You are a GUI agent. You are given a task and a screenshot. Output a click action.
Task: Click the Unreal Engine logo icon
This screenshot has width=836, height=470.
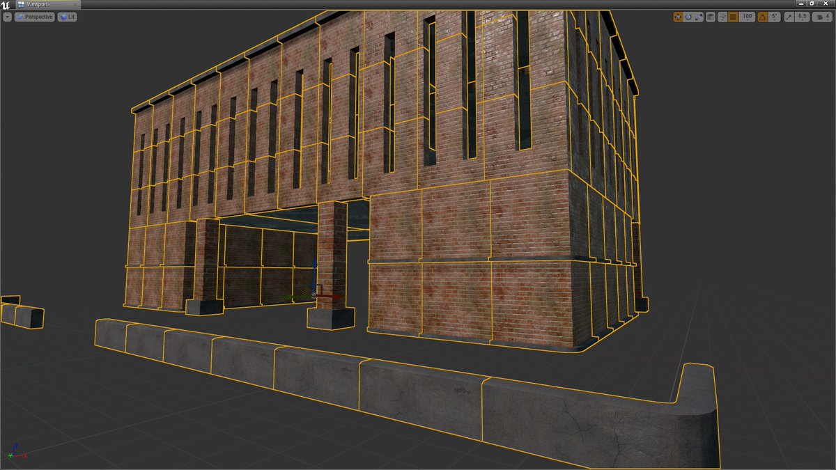pos(5,4)
